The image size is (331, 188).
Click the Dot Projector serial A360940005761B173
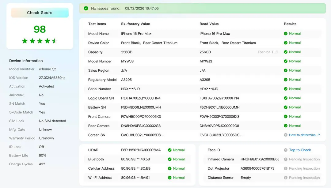pyautogui.click(x=257, y=169)
